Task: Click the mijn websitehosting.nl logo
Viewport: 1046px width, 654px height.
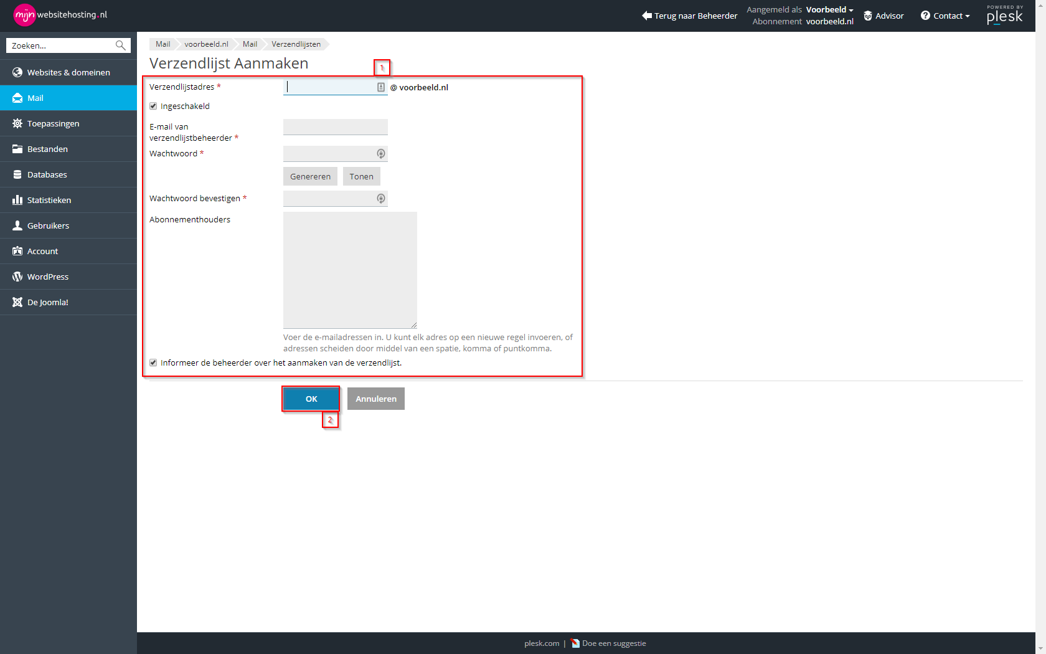Action: [60, 15]
